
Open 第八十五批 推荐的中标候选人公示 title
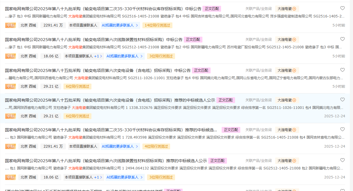pos(110,100)
